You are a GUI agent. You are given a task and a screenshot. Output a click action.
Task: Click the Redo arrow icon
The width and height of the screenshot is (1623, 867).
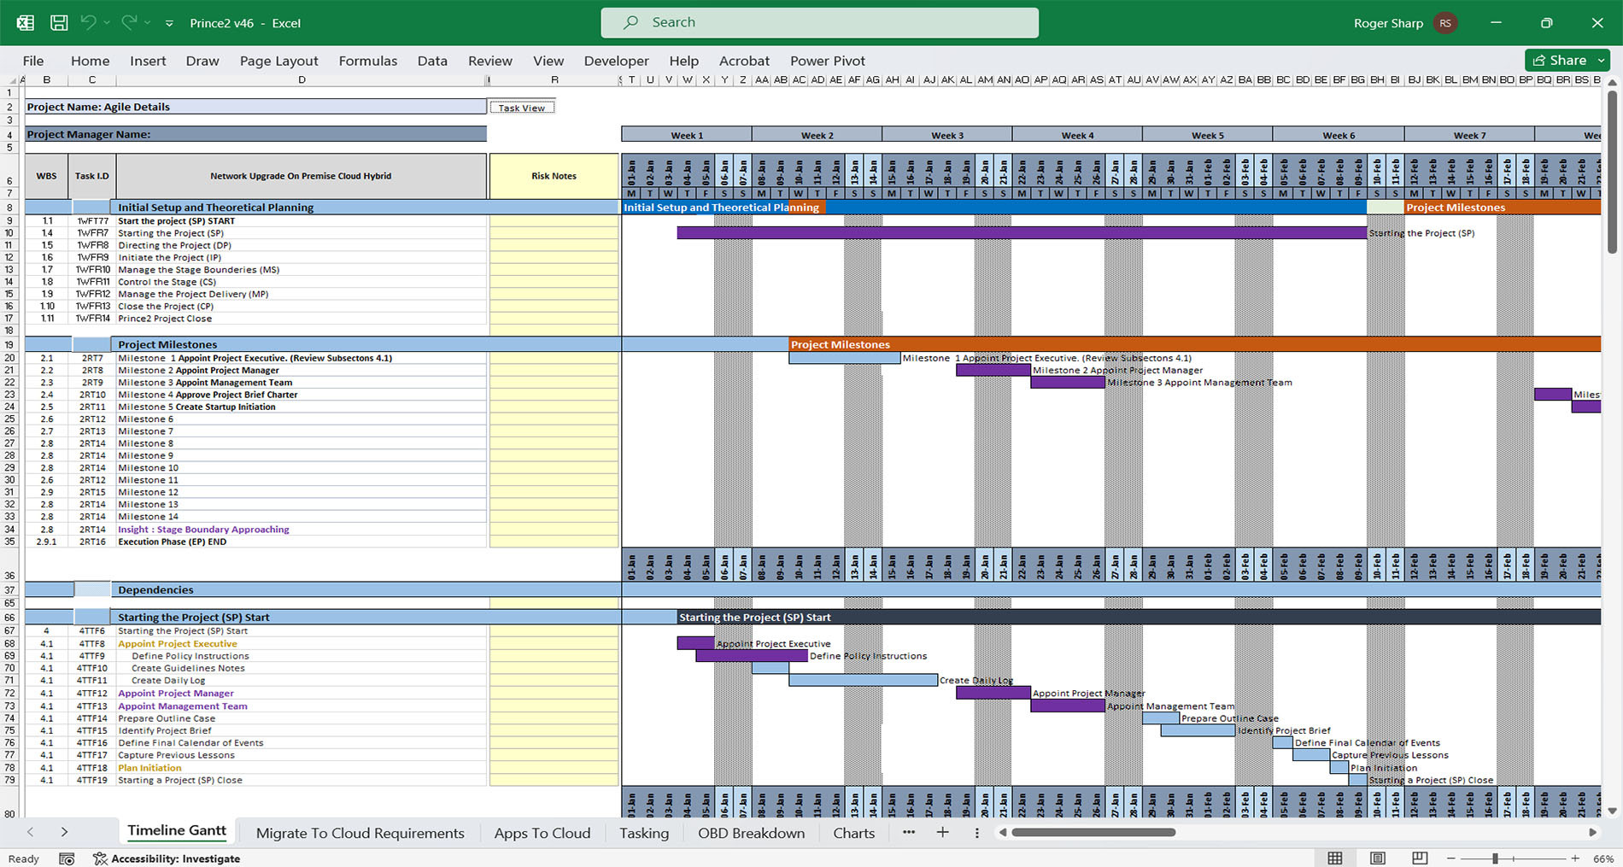pos(129,23)
